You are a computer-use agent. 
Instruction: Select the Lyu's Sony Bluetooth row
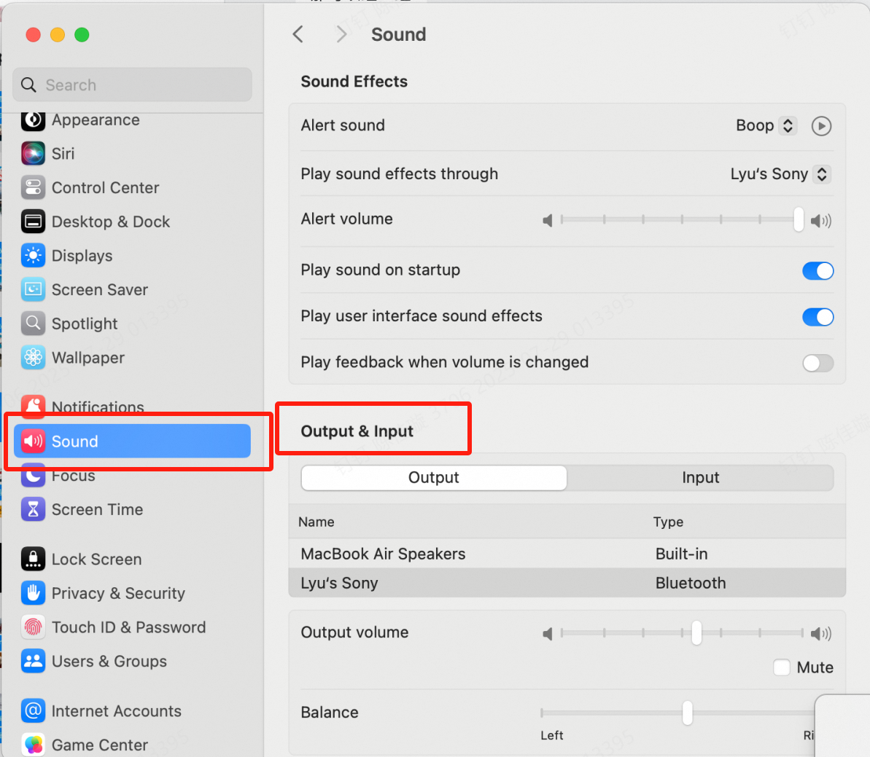[x=567, y=583]
